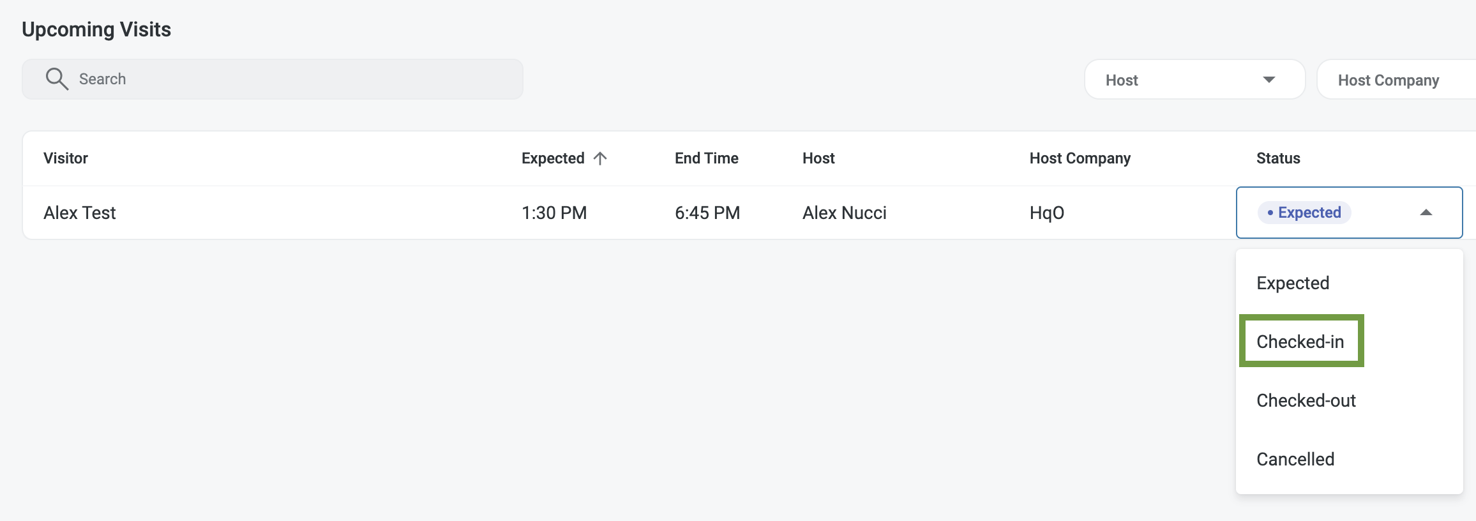Choose Checked-in from the status menu
Viewport: 1476px width, 521px height.
[1300, 342]
